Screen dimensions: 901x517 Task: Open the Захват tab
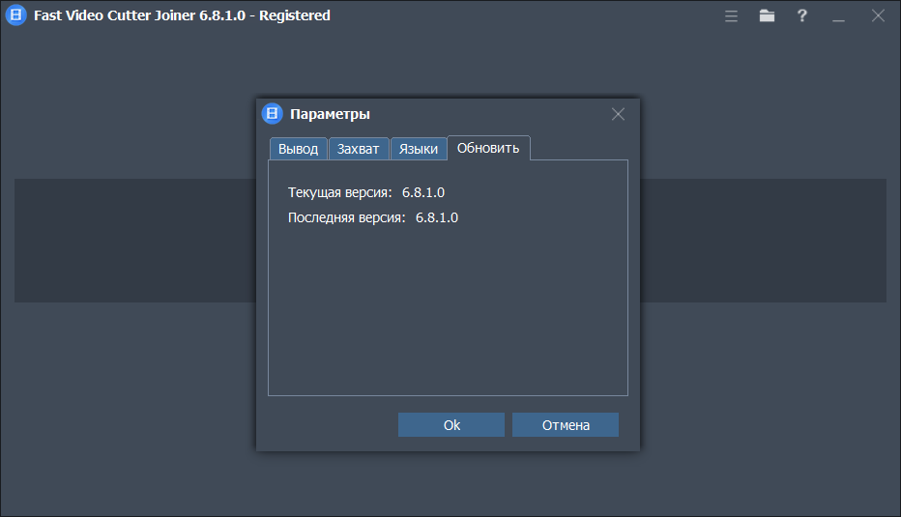click(359, 149)
